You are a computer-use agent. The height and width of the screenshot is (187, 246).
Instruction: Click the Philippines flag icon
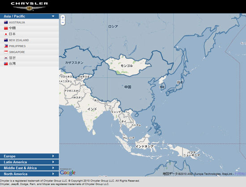pyautogui.click(x=6, y=46)
